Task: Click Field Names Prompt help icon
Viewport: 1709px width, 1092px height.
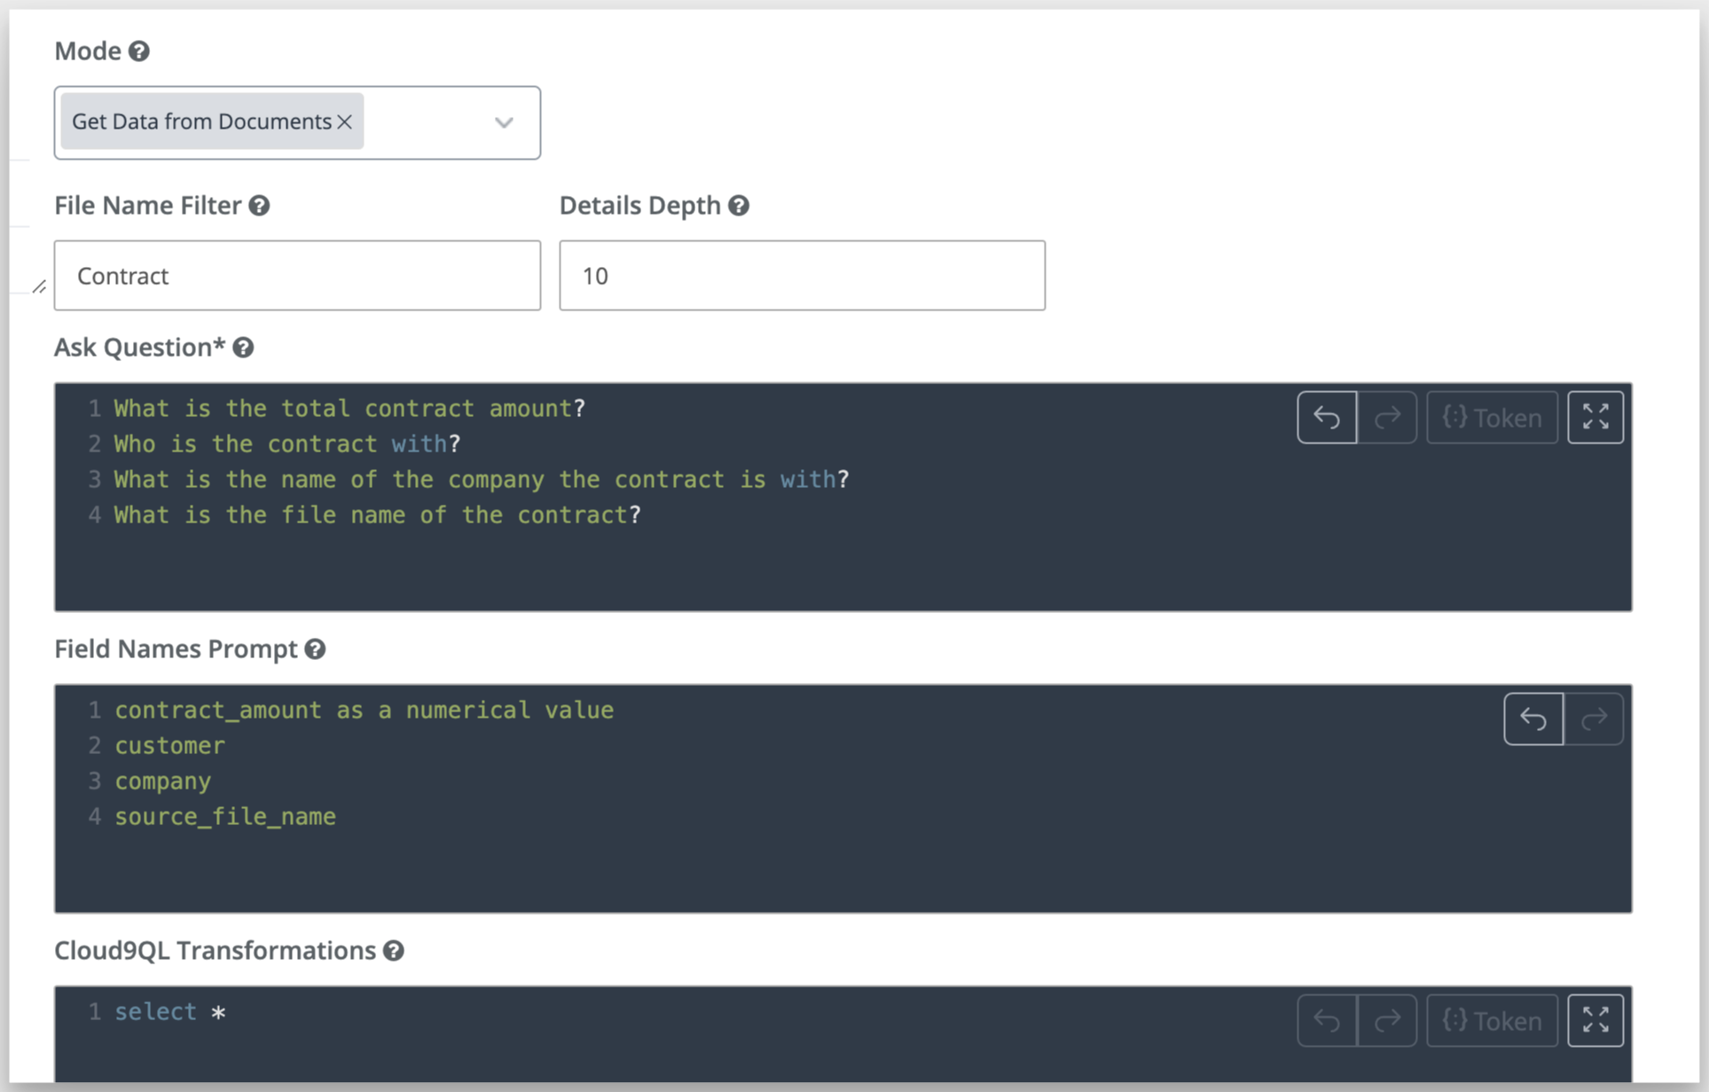Action: click(316, 649)
